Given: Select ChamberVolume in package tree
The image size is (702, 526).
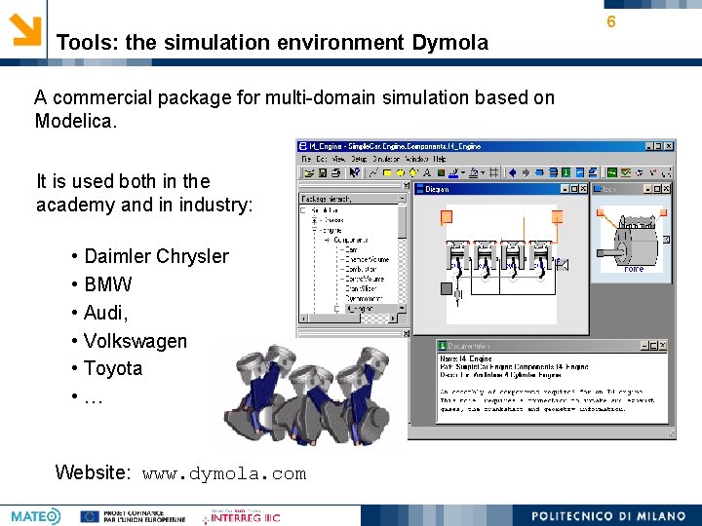Looking at the screenshot, I should 368,259.
